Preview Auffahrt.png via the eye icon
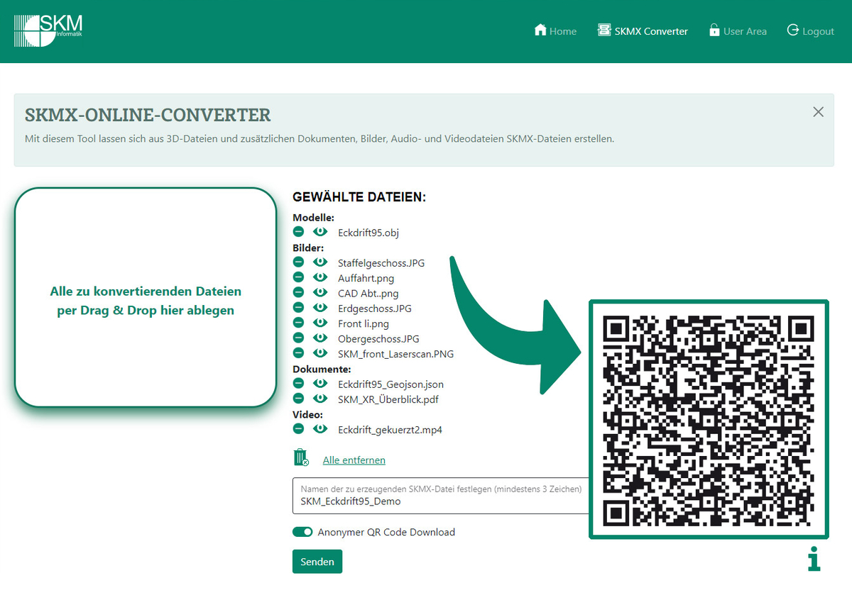This screenshot has height=600, width=852. tap(320, 277)
